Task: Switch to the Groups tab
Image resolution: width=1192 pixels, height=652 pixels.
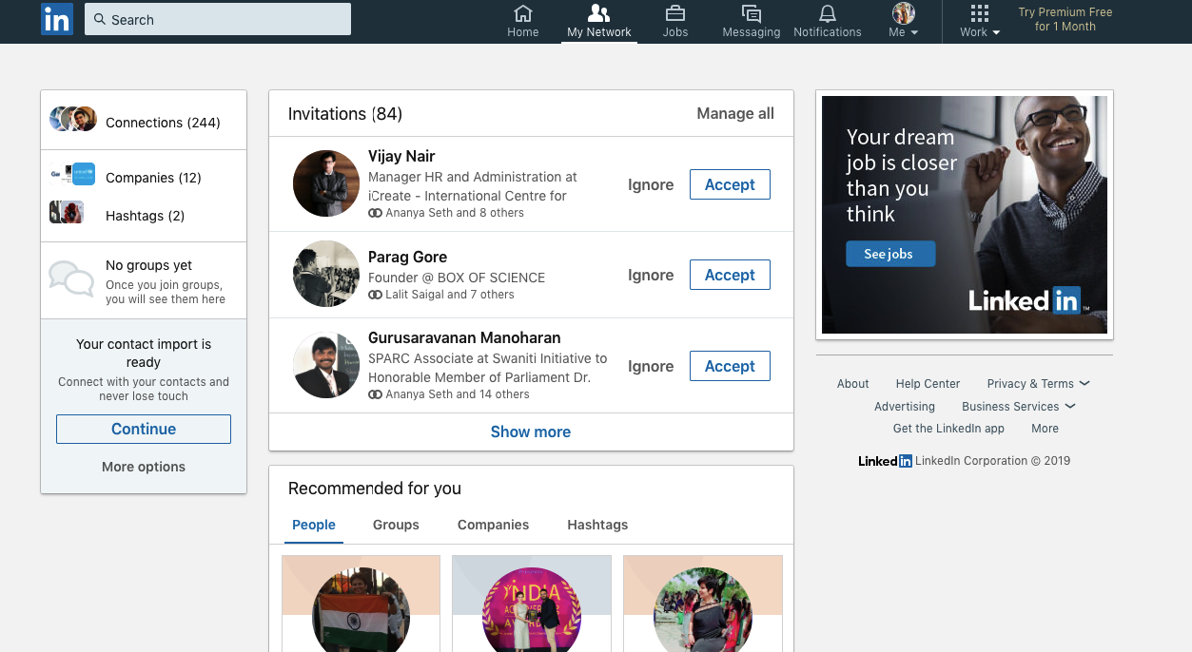Action: [x=396, y=525]
